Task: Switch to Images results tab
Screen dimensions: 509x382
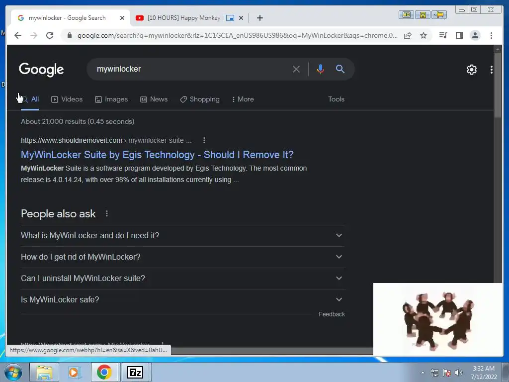Action: tap(111, 99)
